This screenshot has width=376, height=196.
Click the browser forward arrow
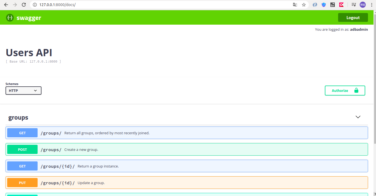point(15,5)
